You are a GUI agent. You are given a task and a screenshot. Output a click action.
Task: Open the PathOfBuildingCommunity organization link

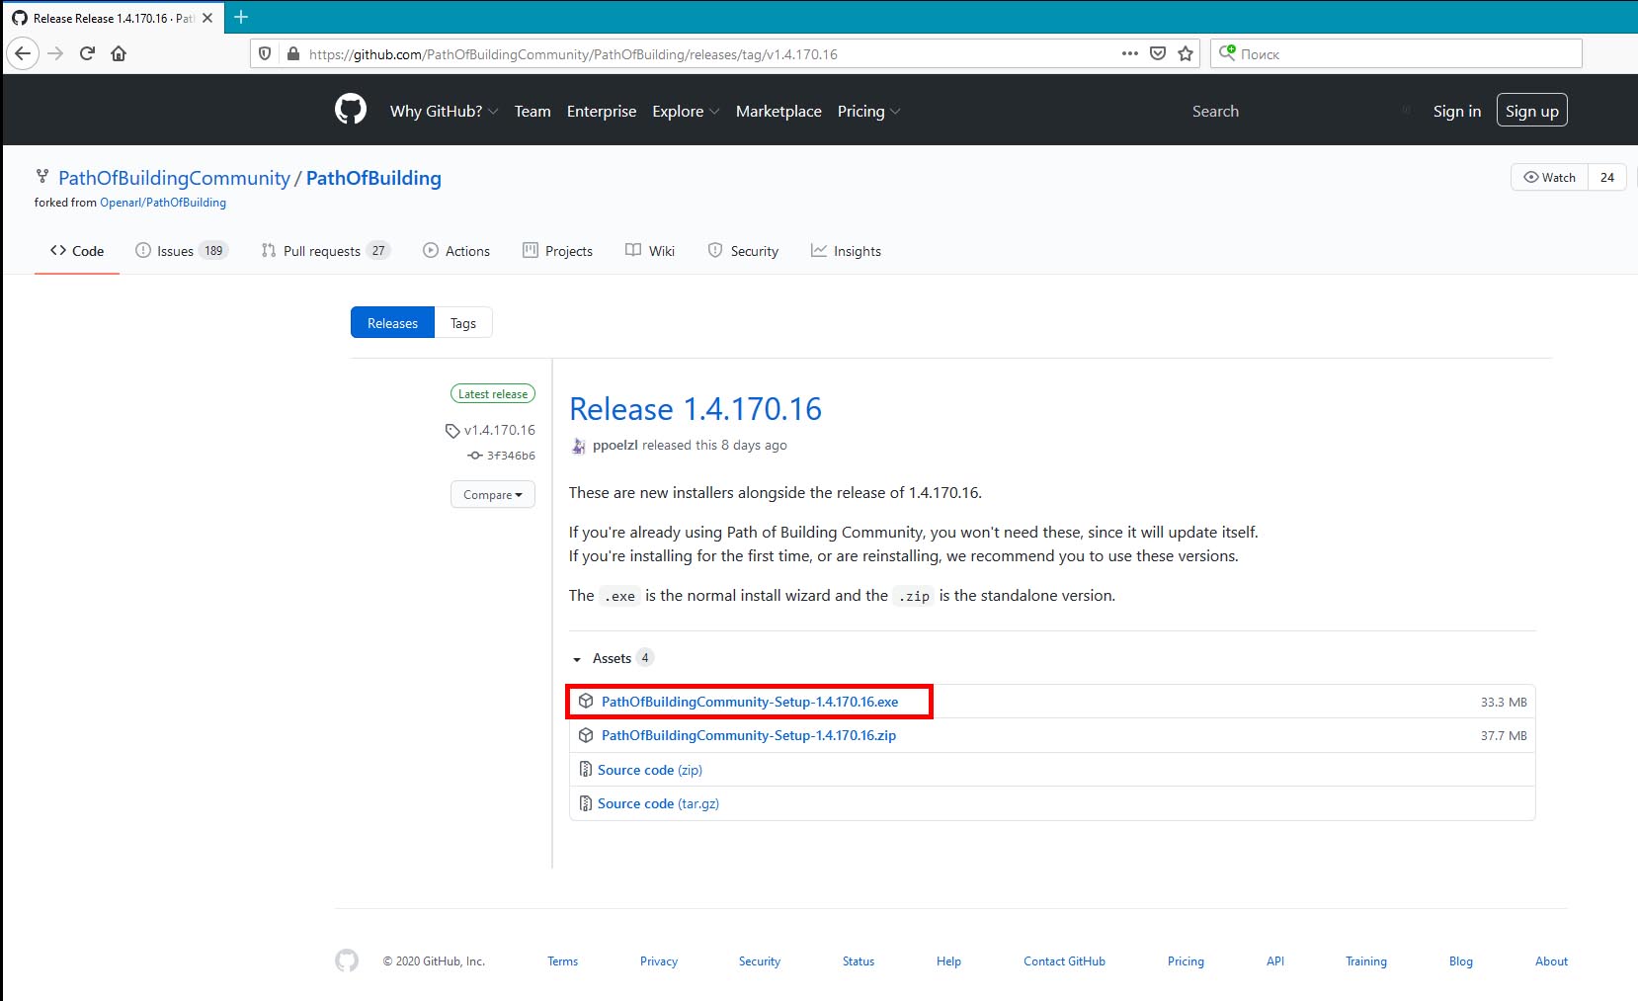click(x=174, y=178)
